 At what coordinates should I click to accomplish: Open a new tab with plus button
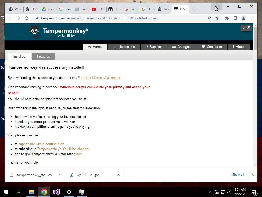194,9
